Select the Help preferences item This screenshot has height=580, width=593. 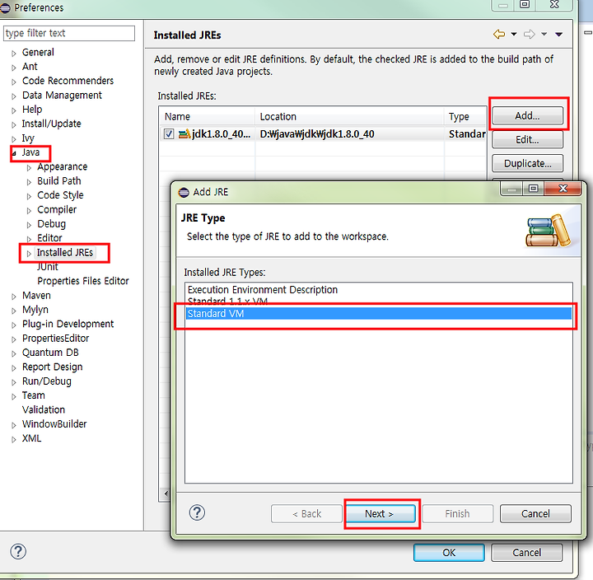pos(32,110)
